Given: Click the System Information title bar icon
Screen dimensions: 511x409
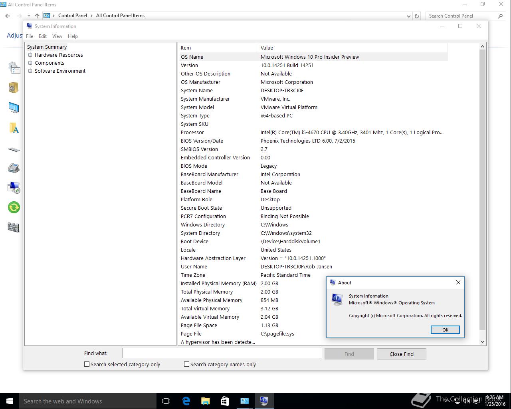Looking at the screenshot, I should (x=29, y=26).
